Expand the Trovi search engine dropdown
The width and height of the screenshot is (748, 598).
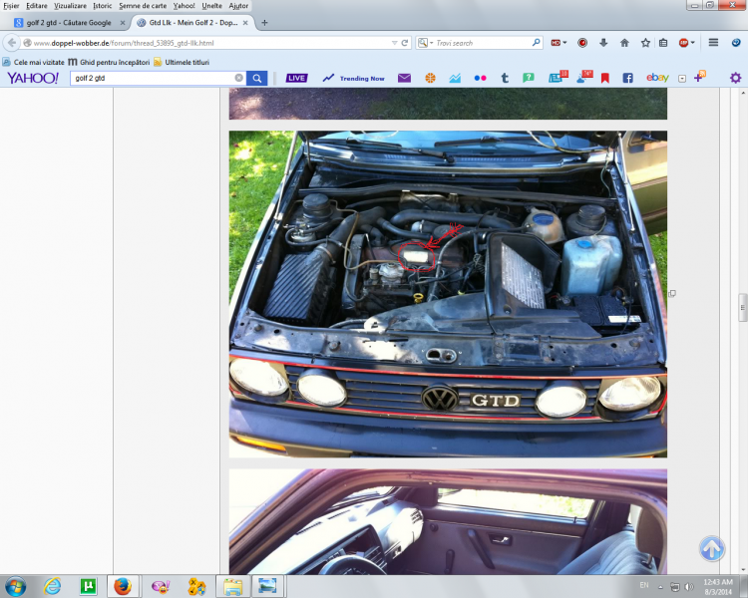click(x=425, y=43)
